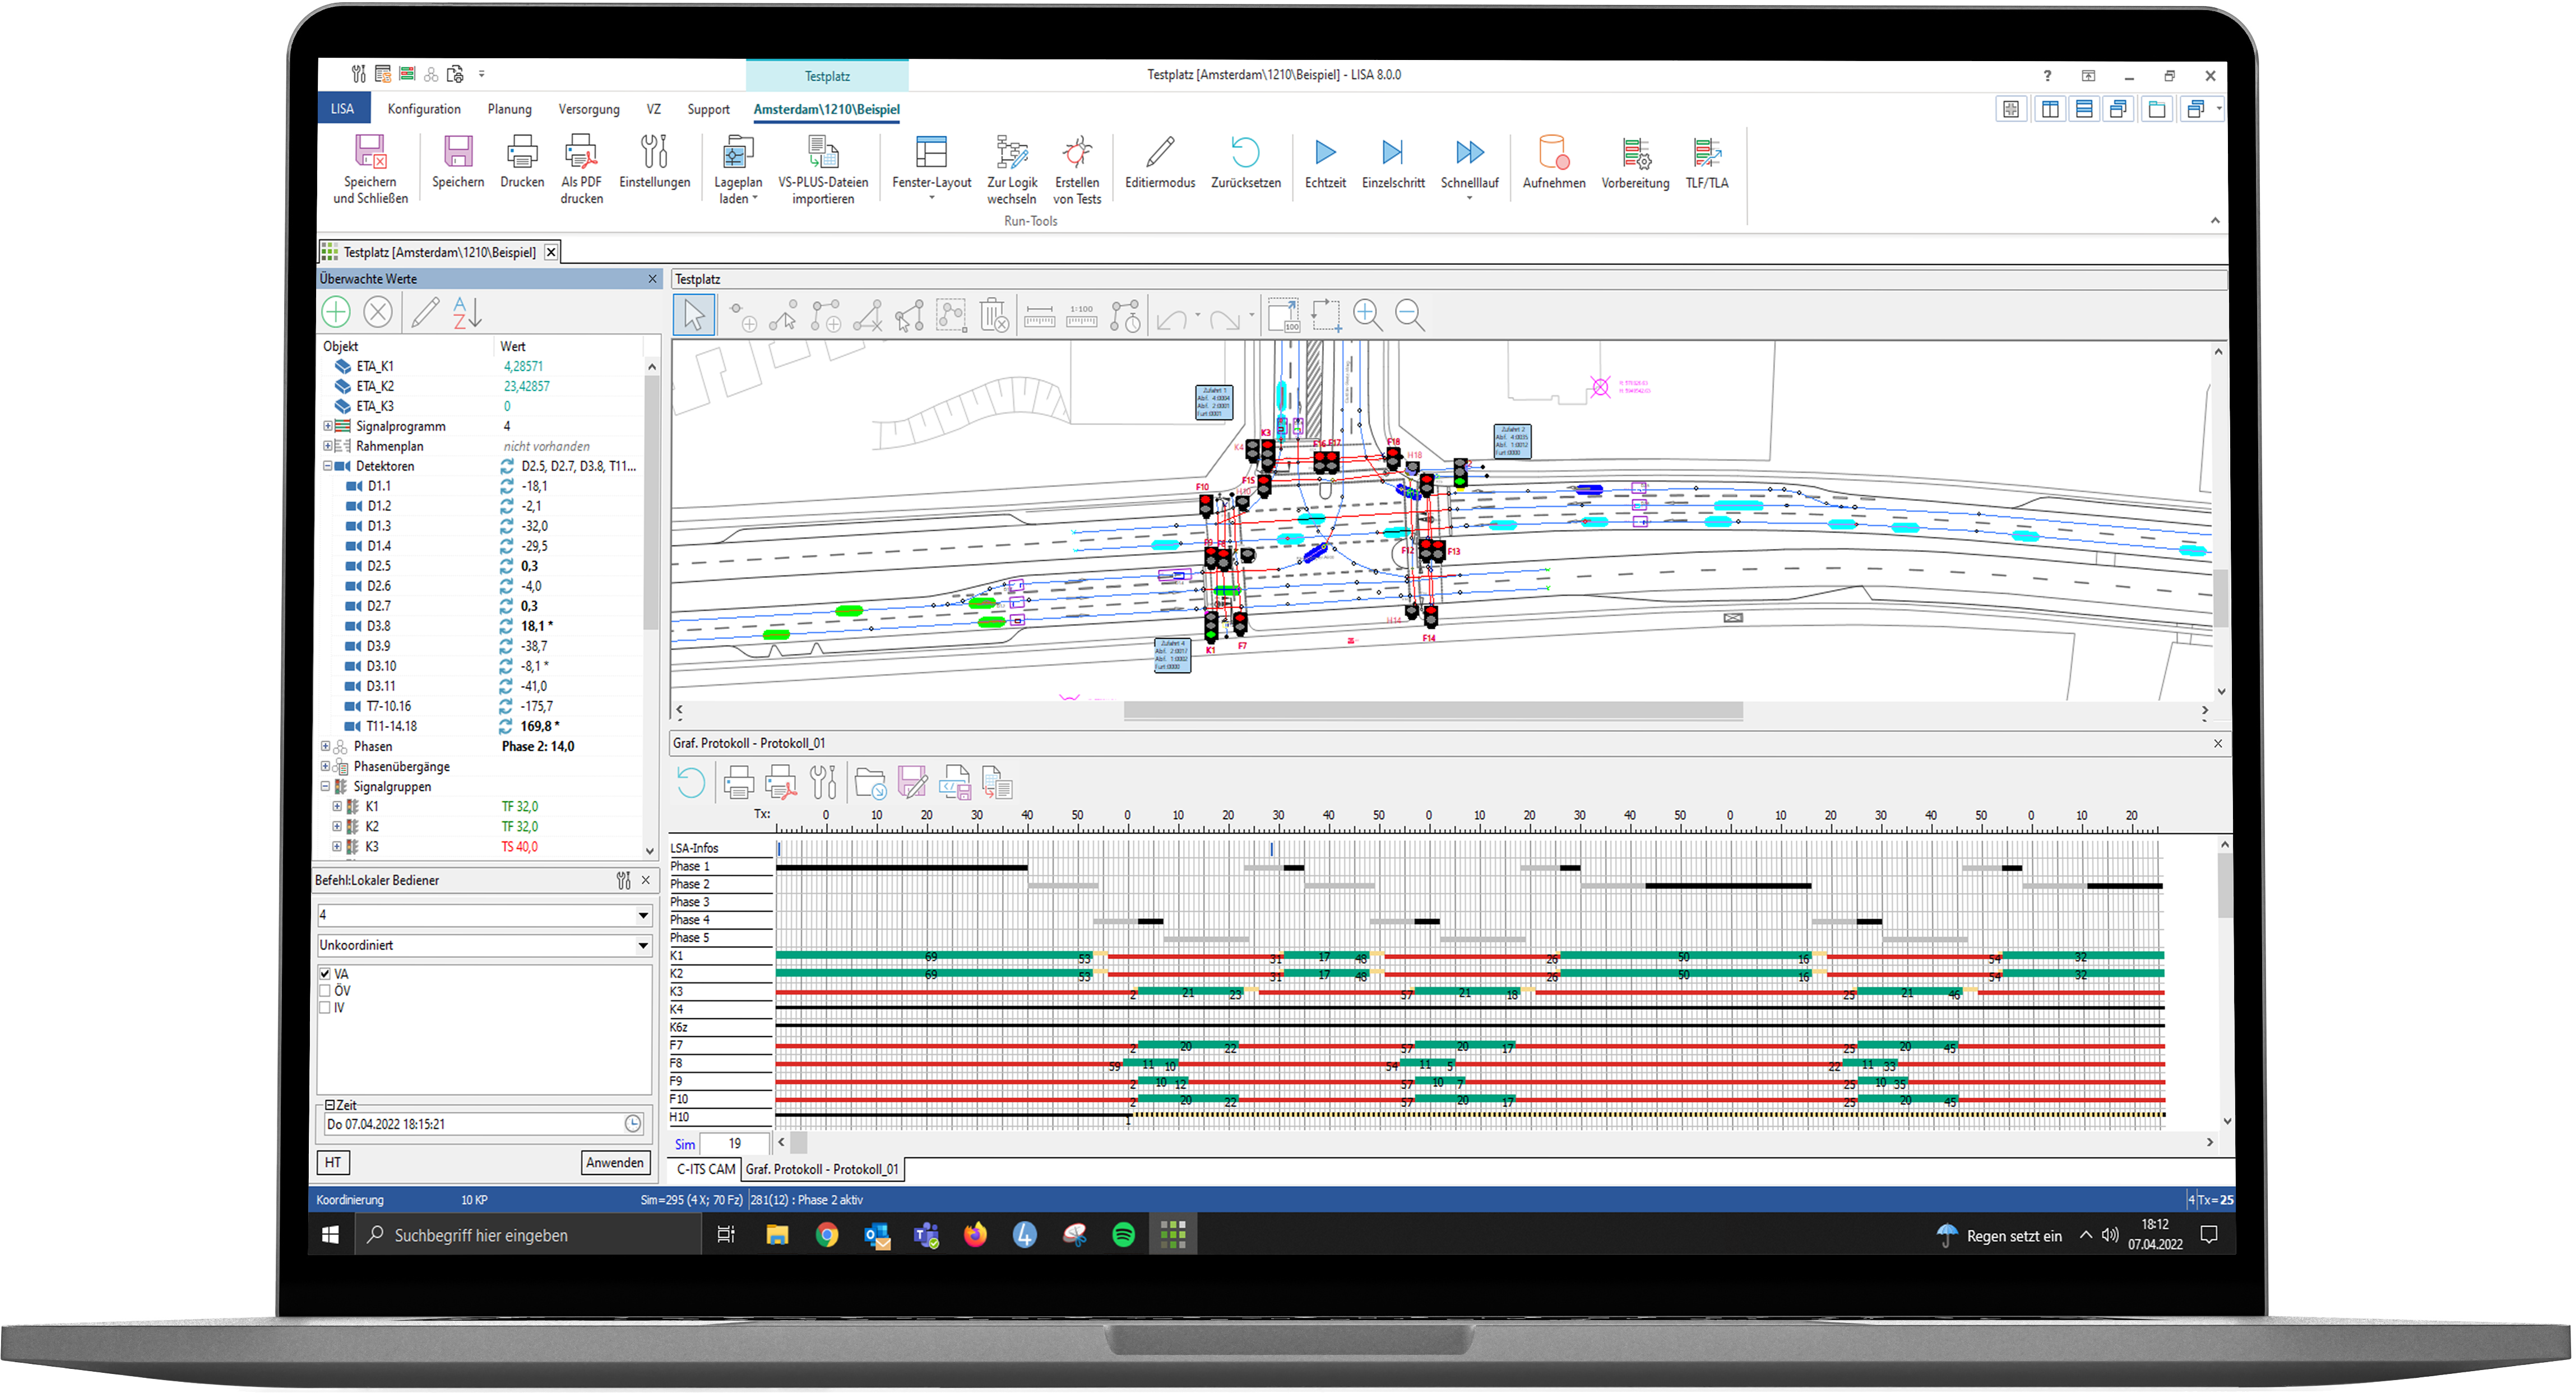Open Graf. Protokoll settings tools icon
2576x1393 pixels.
823,783
